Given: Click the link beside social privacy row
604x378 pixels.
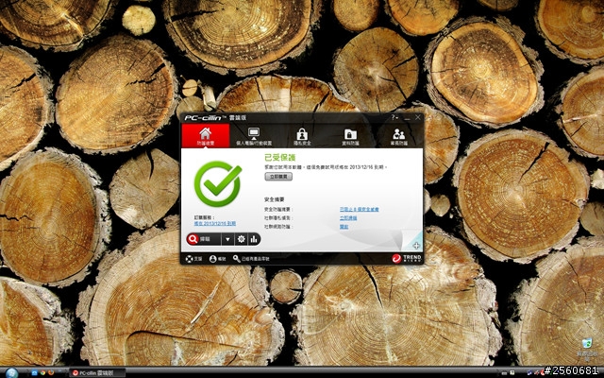Looking at the screenshot, I should 348,218.
